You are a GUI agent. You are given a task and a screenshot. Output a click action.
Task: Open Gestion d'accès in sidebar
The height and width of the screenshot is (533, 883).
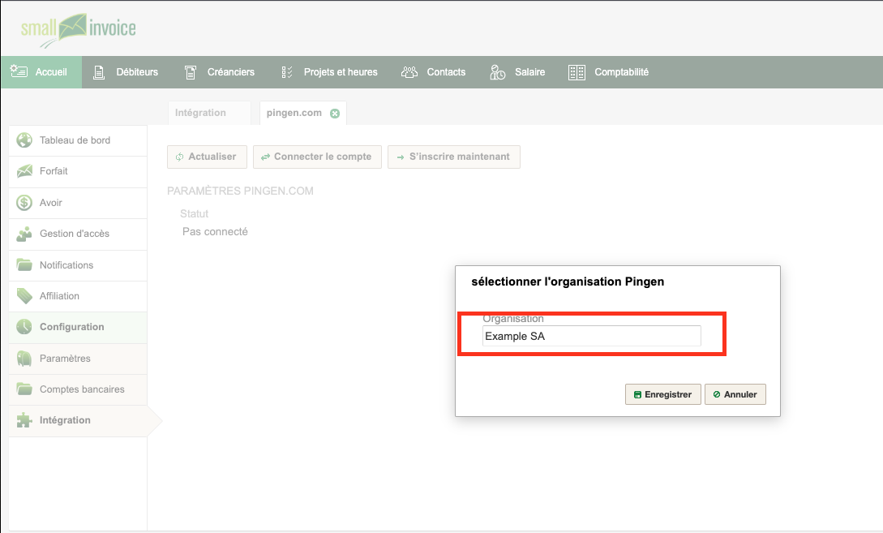[78, 234]
